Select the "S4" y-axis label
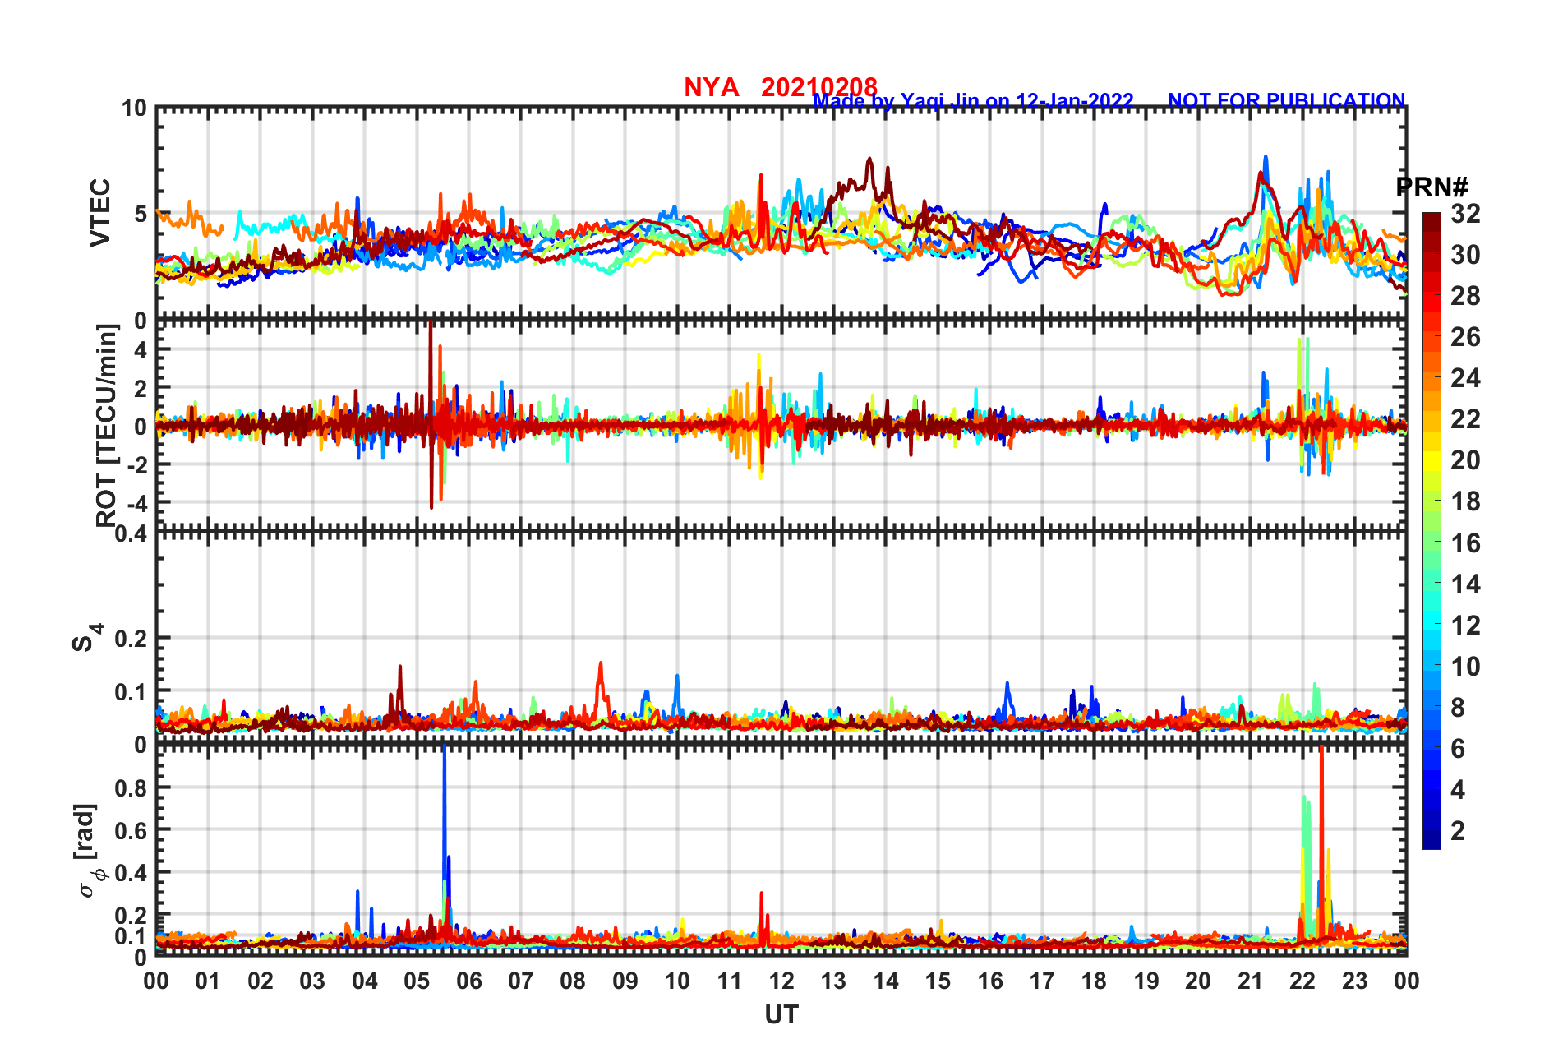The height and width of the screenshot is (1062, 1563). coord(87,637)
